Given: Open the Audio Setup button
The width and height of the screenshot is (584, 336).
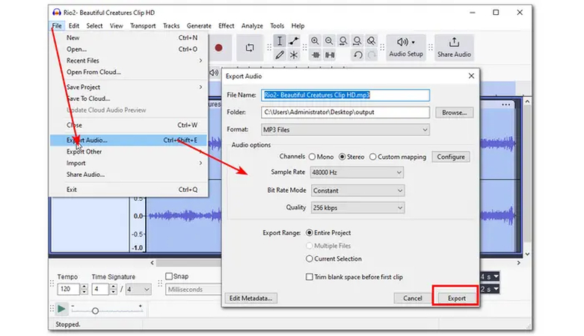Looking at the screenshot, I should tap(406, 48).
